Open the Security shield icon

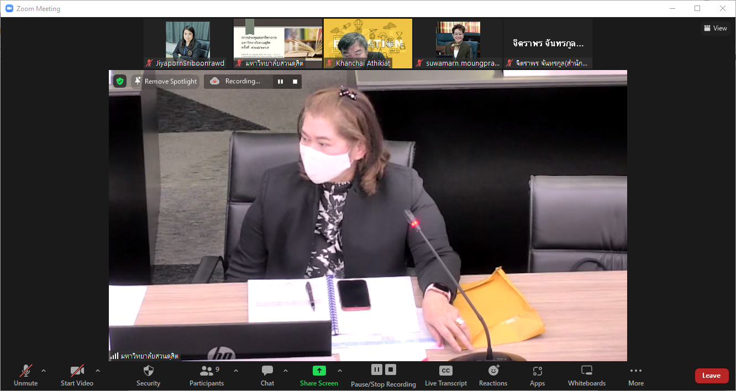pos(148,371)
